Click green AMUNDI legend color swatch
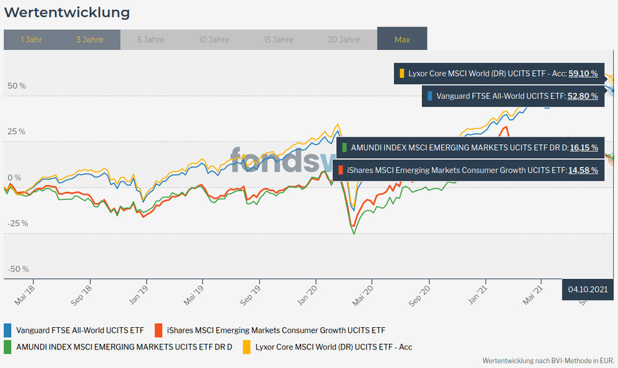The width and height of the screenshot is (618, 368). (x=7, y=347)
